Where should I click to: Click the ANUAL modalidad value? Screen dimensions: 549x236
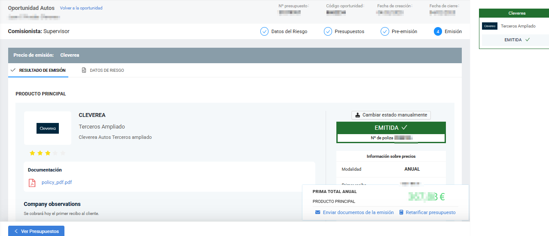click(x=412, y=169)
